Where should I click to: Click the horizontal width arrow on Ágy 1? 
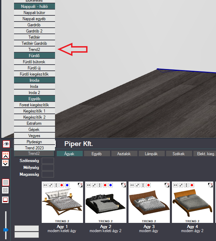tap(45, 185)
